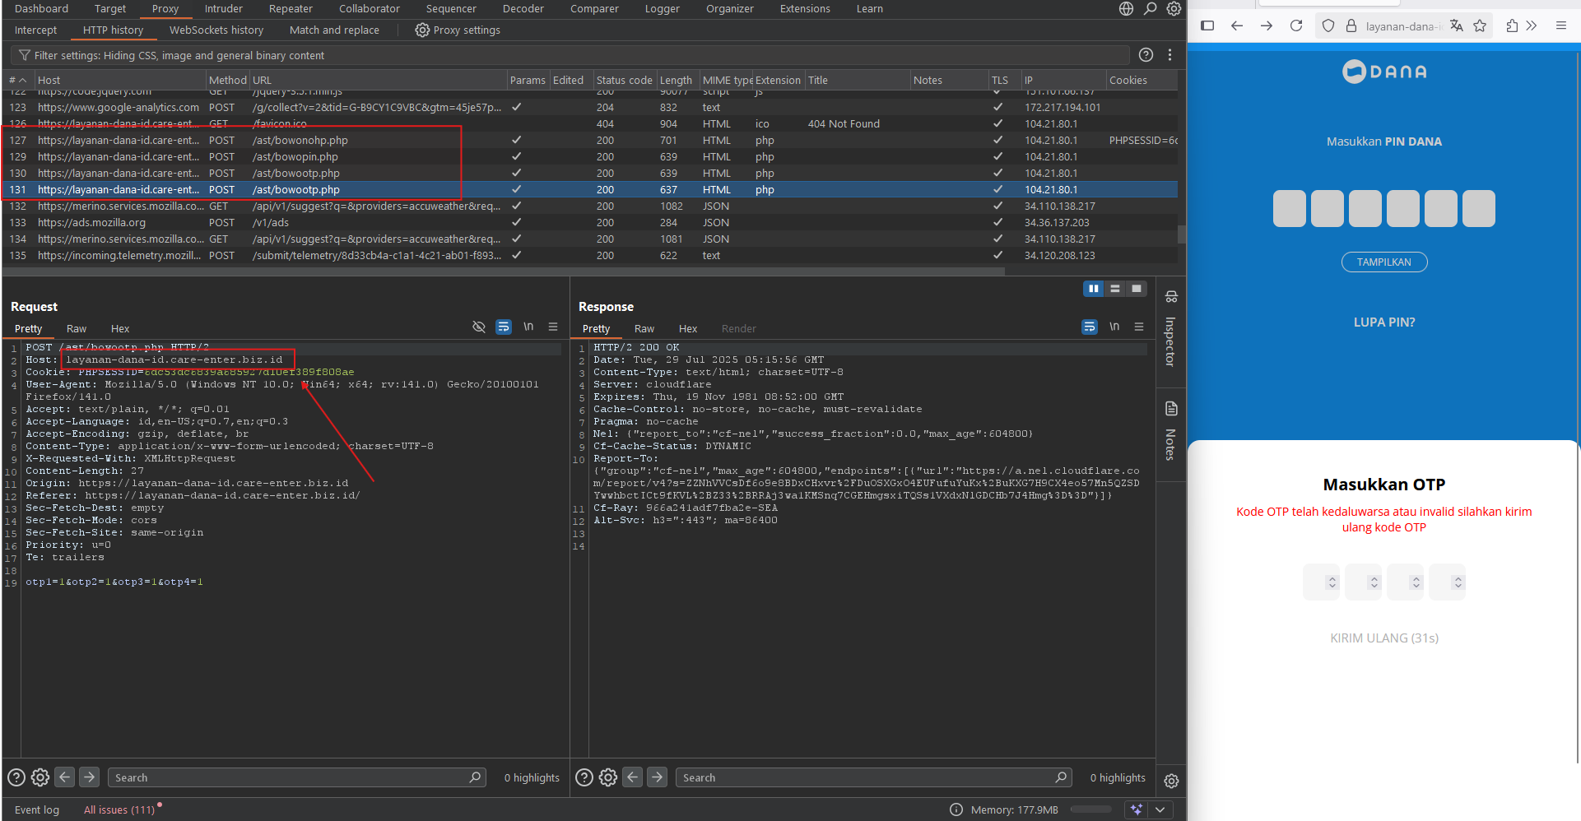
Task: Select side-by-side request/response layout
Action: (x=1093, y=289)
